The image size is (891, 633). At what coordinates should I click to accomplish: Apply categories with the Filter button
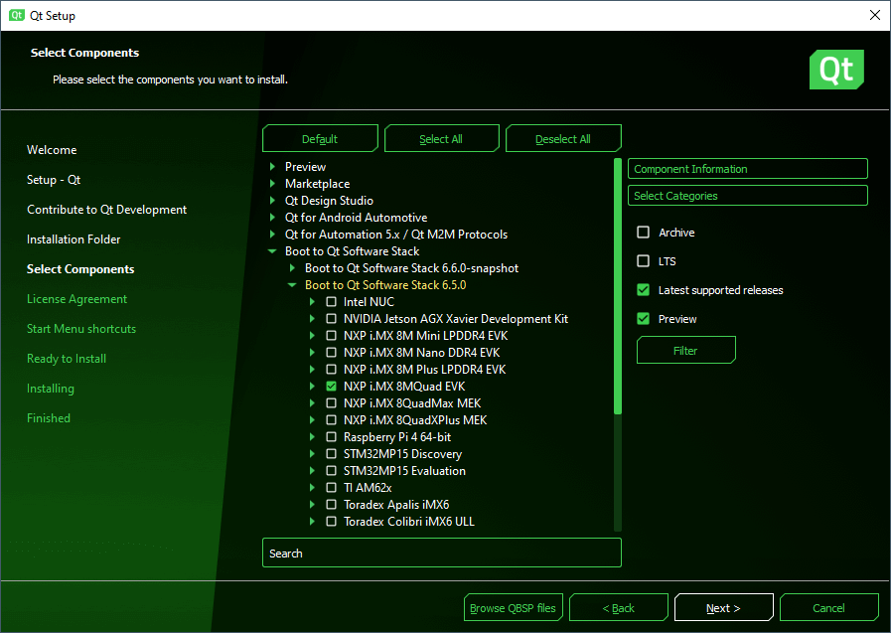click(x=685, y=351)
